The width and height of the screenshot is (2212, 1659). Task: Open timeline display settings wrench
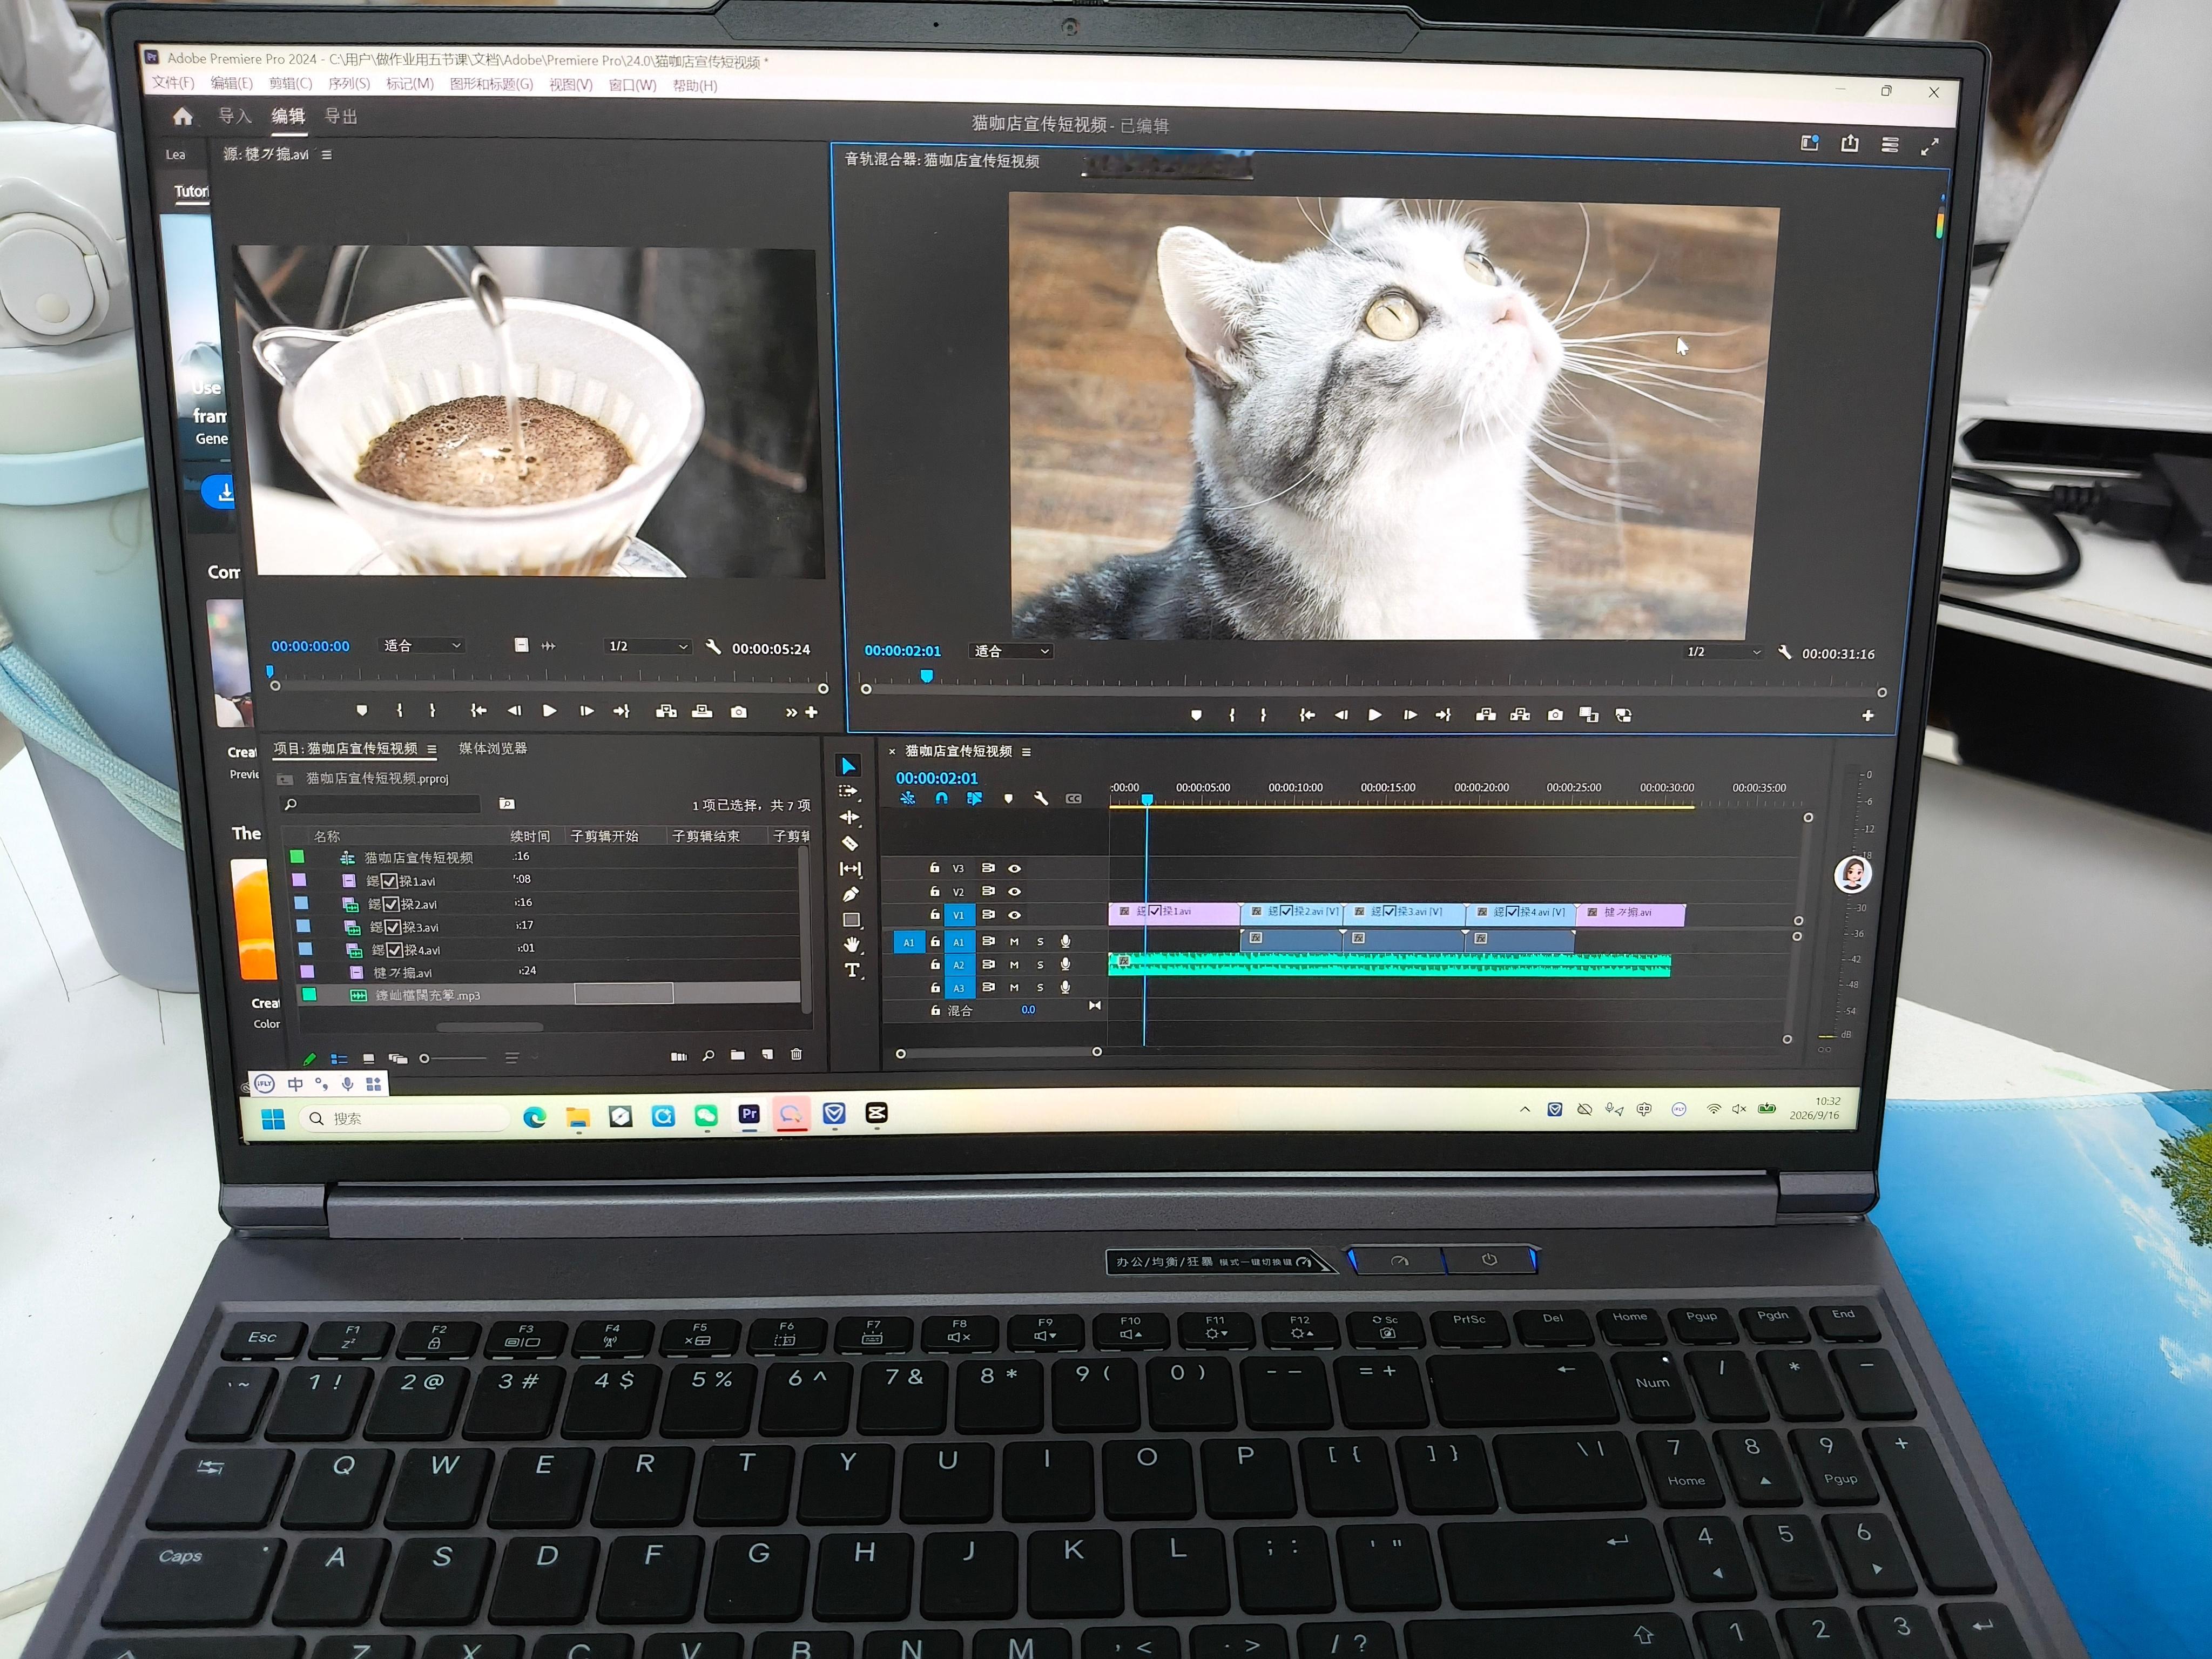1041,799
